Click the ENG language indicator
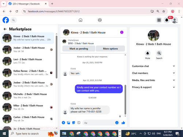The image size is (183, 137). [158, 134]
